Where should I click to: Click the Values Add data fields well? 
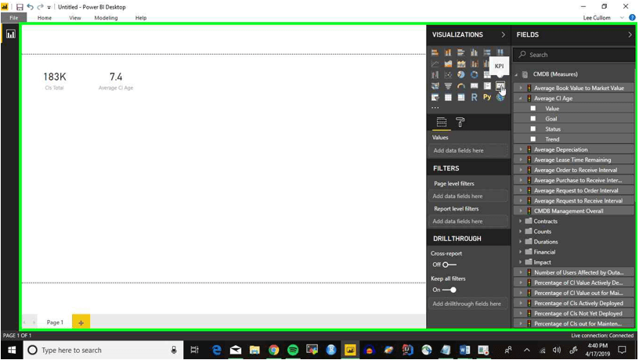[468, 150]
